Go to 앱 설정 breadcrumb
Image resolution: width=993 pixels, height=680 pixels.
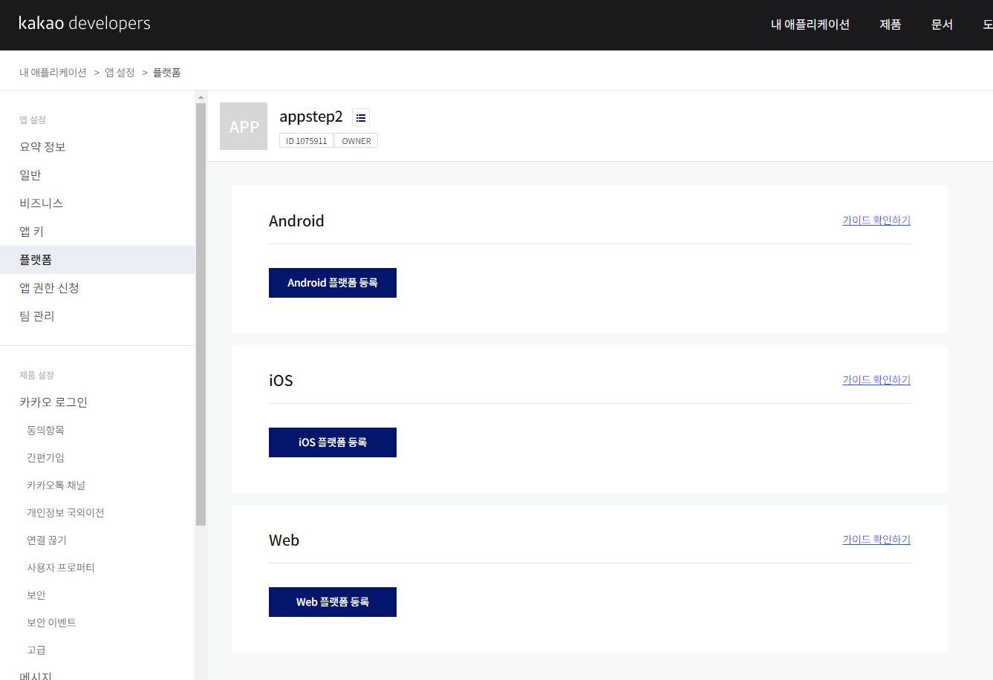point(120,73)
